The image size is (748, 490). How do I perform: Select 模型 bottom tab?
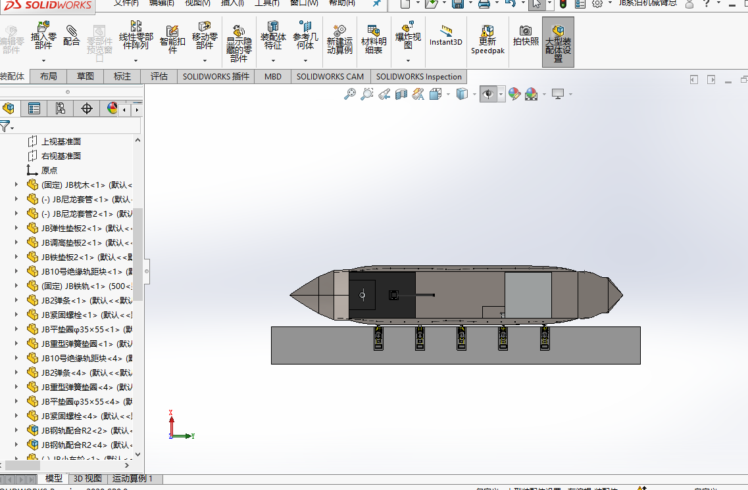pyautogui.click(x=53, y=478)
